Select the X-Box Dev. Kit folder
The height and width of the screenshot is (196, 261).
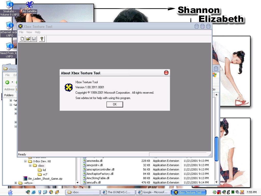tap(42, 161)
